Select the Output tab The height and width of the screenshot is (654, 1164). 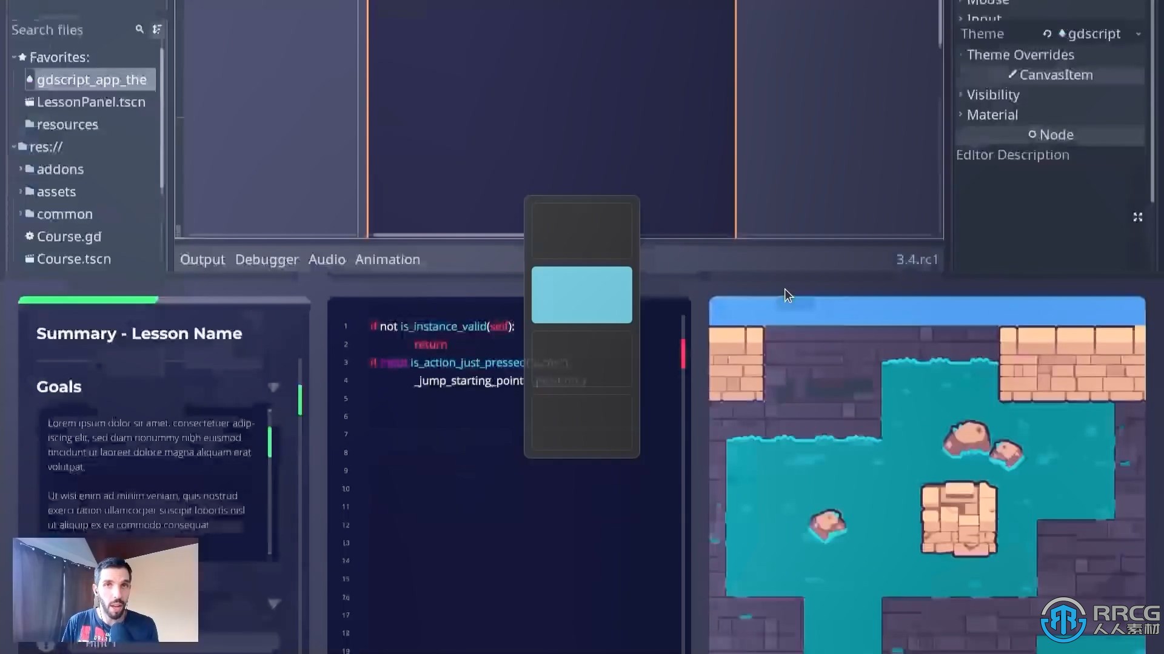(202, 259)
